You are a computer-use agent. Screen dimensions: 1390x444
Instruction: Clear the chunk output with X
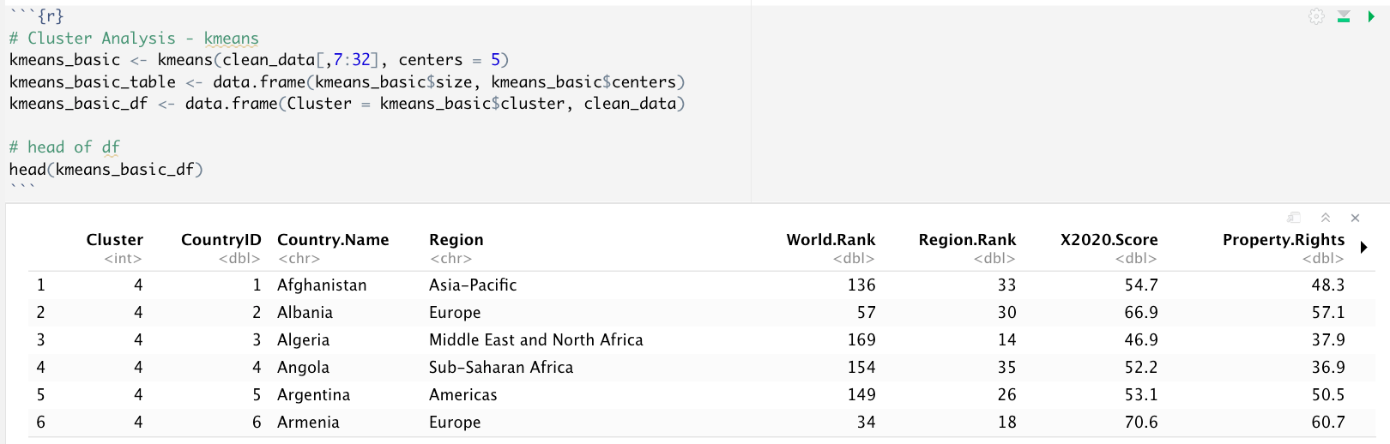click(1356, 218)
